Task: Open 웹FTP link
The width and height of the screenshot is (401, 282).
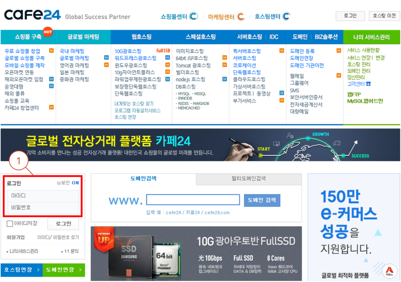Action: point(354,94)
